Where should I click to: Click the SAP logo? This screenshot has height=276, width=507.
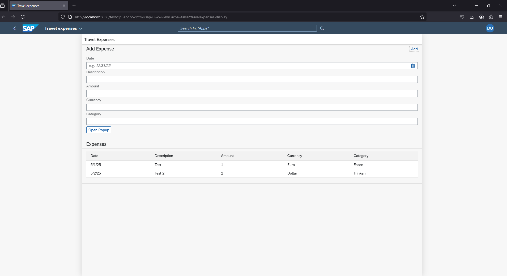click(30, 28)
